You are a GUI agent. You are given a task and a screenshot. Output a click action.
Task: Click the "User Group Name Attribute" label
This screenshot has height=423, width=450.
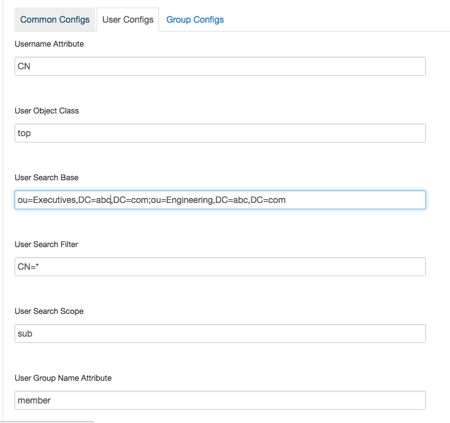pyautogui.click(x=63, y=378)
